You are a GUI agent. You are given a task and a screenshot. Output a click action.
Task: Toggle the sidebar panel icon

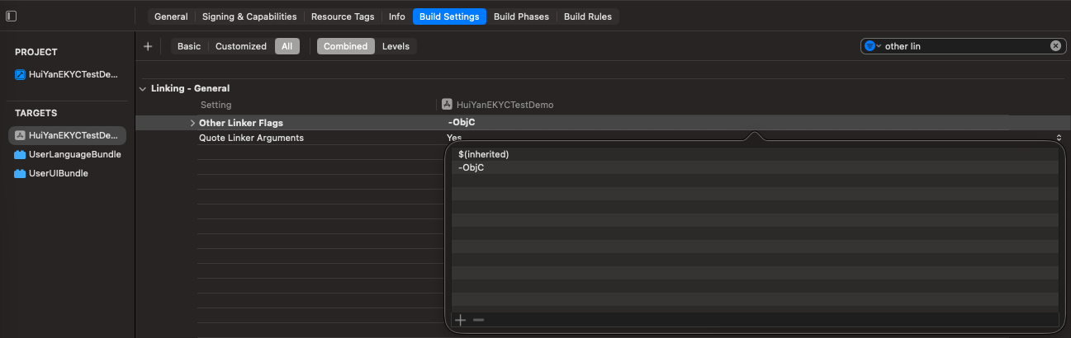[x=11, y=16]
